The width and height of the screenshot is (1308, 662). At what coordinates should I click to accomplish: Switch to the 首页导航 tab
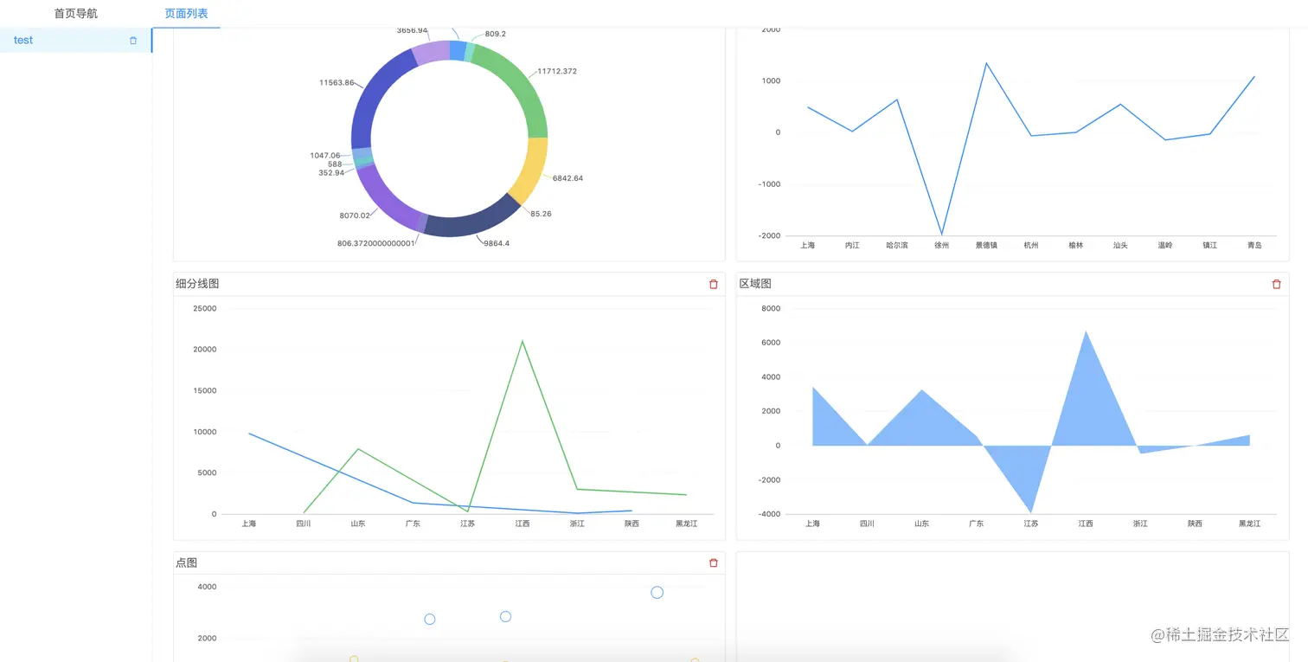(76, 14)
